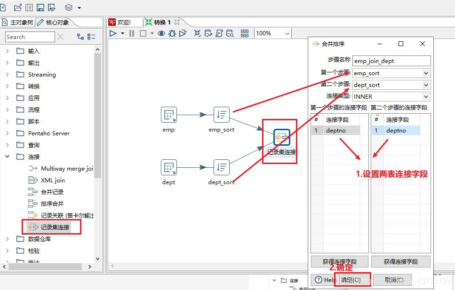Image resolution: width=455 pixels, height=290 pixels.
Task: Click the verify transformation icon
Action: pos(197,33)
